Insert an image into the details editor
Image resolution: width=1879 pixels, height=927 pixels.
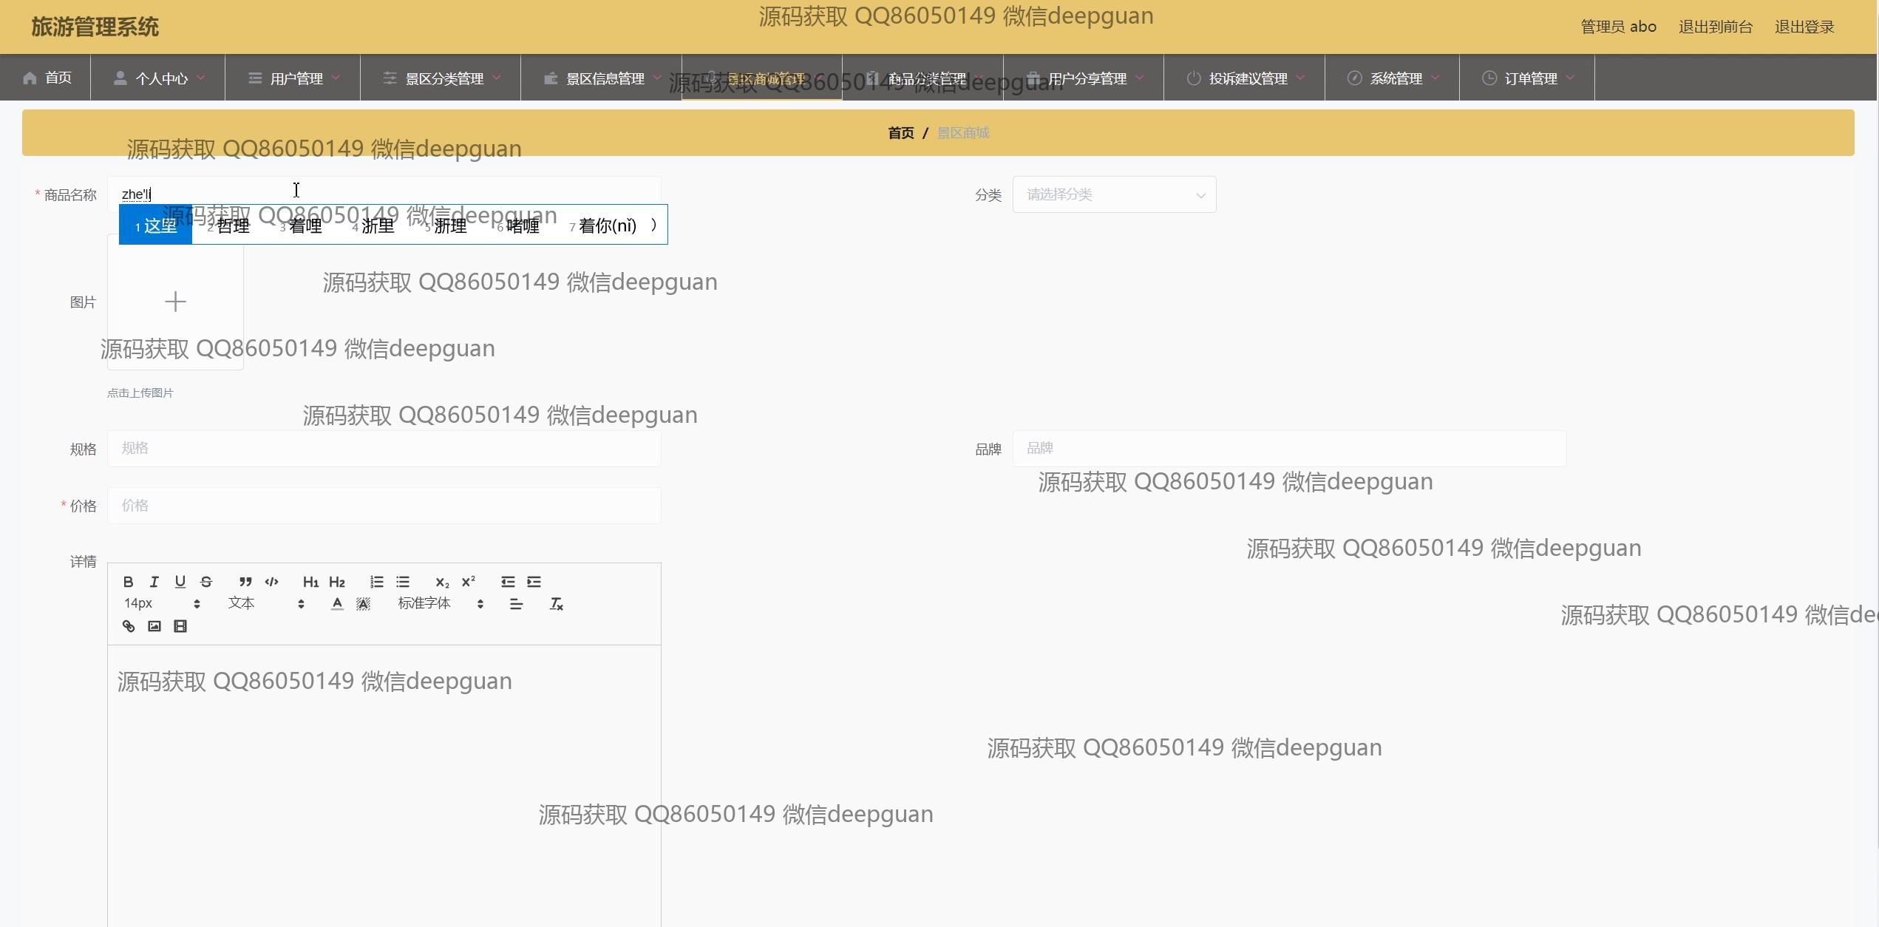click(154, 627)
